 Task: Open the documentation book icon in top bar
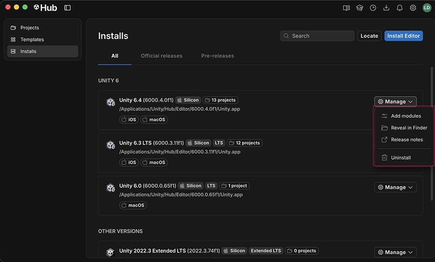(346, 8)
